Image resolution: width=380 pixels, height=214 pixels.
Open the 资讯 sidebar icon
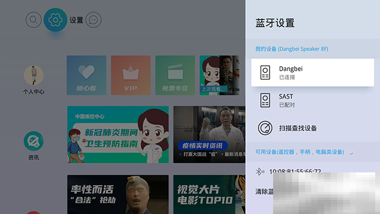tap(34, 141)
